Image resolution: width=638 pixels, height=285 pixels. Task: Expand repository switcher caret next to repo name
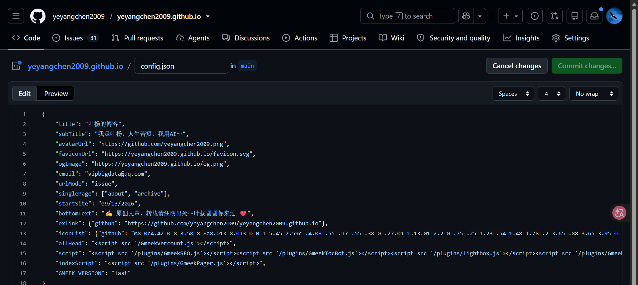208,16
